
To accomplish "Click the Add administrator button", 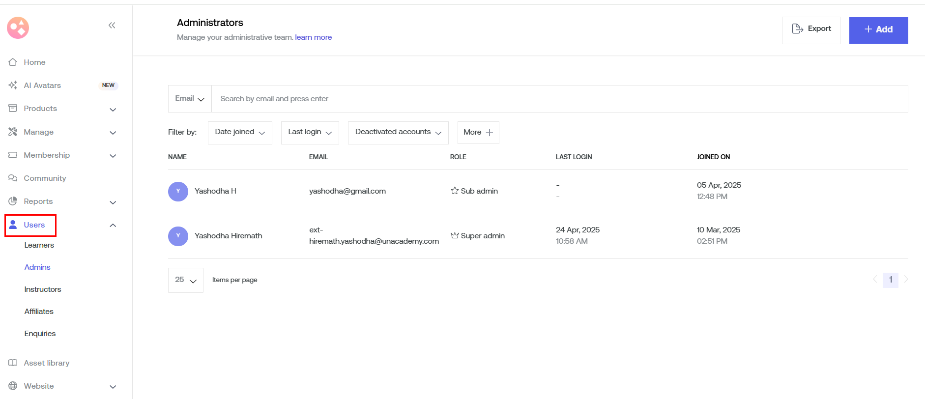I will click(x=878, y=30).
